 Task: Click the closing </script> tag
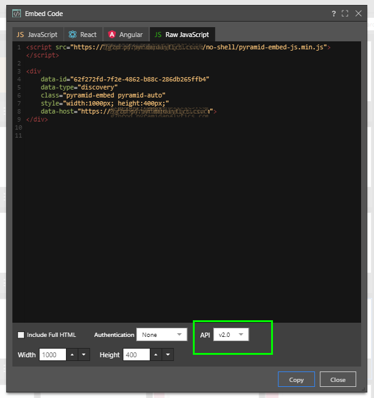click(43, 56)
